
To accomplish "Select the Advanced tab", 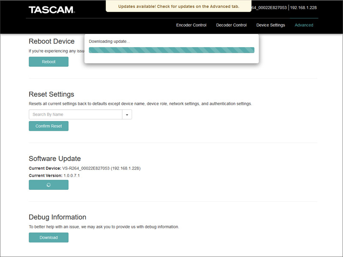I will point(304,25).
